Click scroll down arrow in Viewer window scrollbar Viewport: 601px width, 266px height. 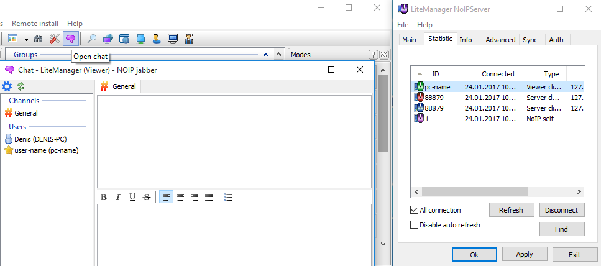tap(383, 244)
